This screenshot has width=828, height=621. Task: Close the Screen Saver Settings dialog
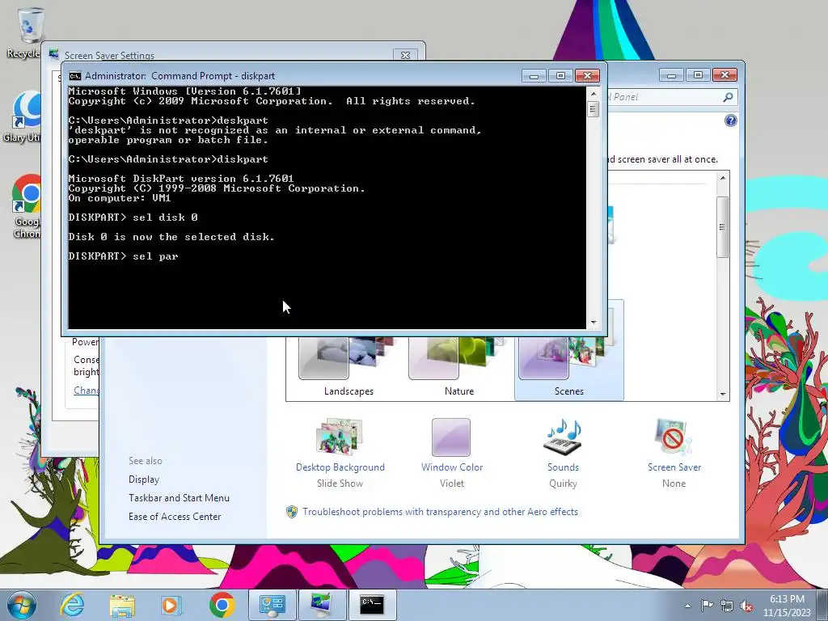pos(406,55)
